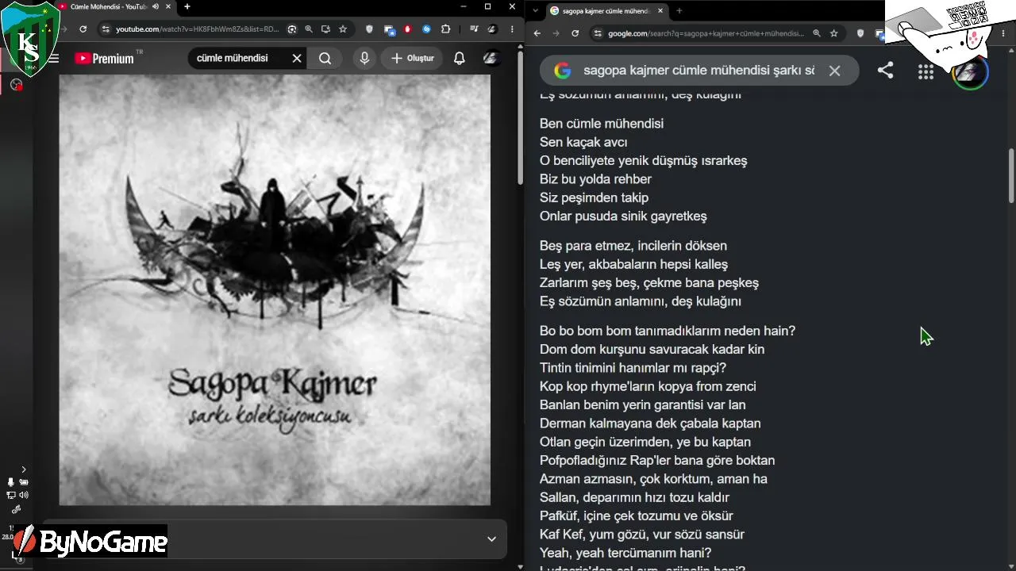Select the youtube.com address bar URL

pyautogui.click(x=197, y=29)
